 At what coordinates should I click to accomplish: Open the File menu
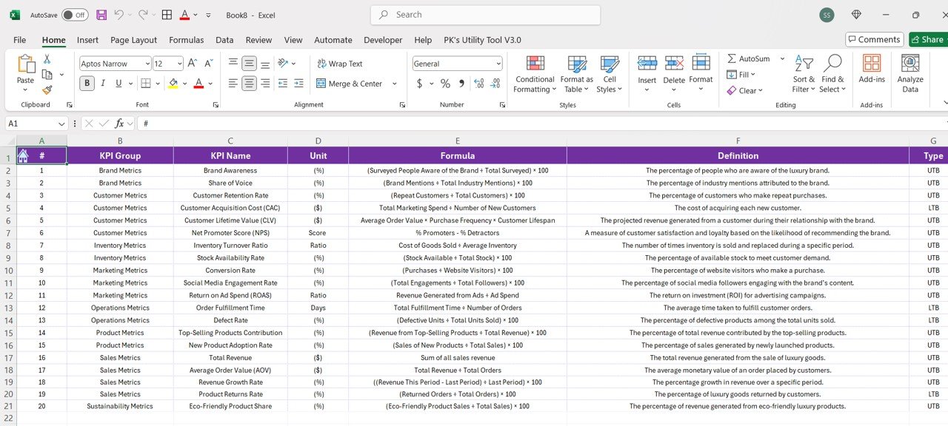click(x=19, y=40)
